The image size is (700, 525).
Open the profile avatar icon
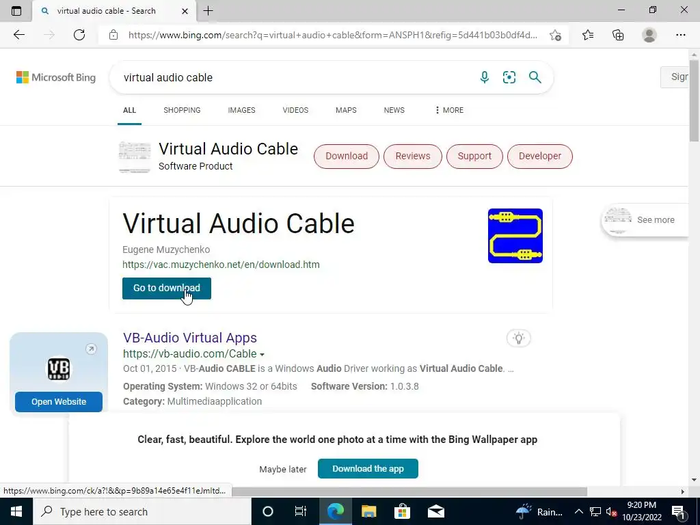(x=649, y=35)
